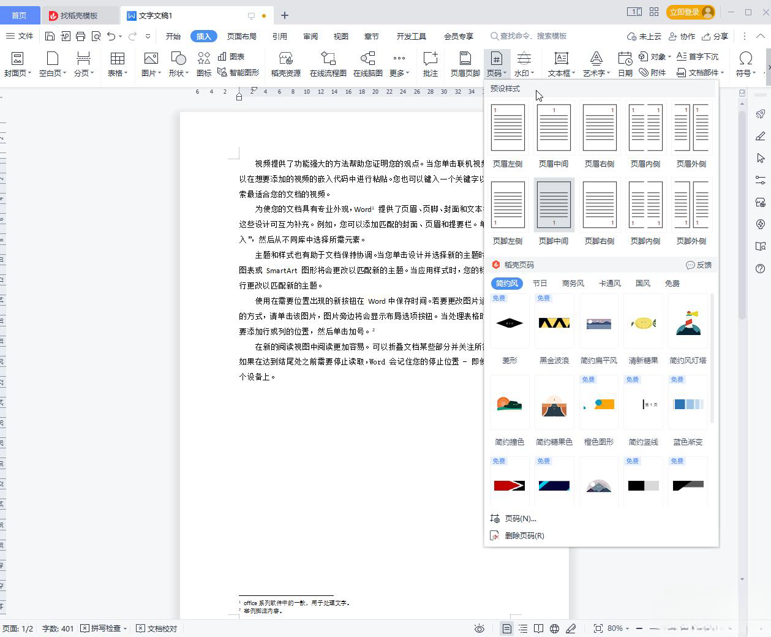Click the 协作 collaborate button
Viewport: 771px width, 637px height.
click(x=682, y=36)
